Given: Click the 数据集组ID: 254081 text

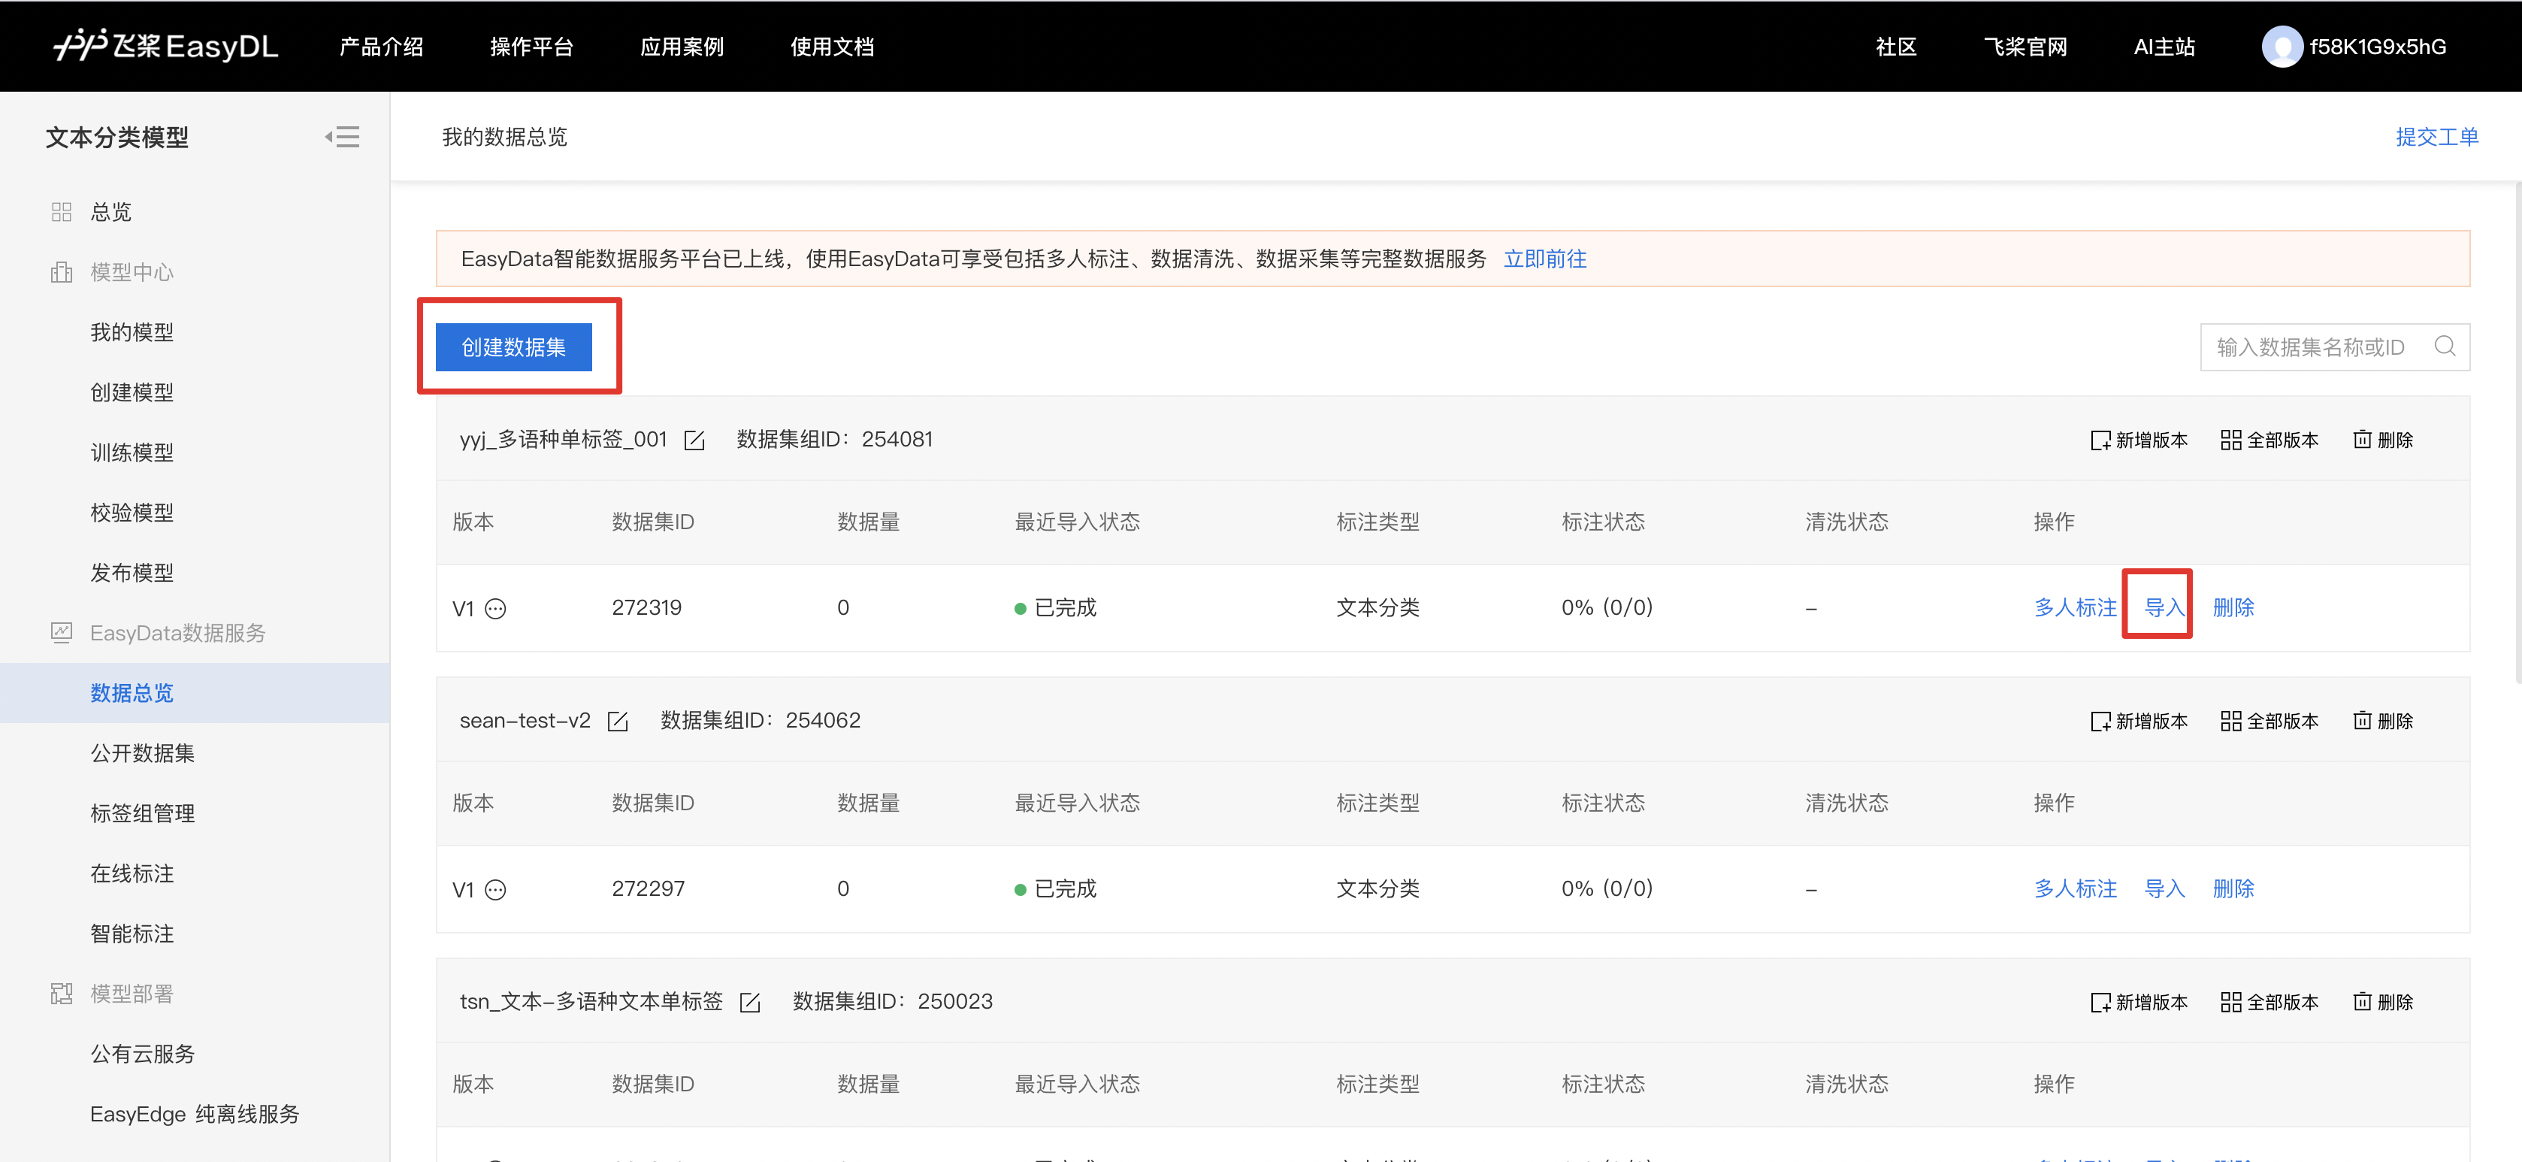Looking at the screenshot, I should pyautogui.click(x=834, y=440).
